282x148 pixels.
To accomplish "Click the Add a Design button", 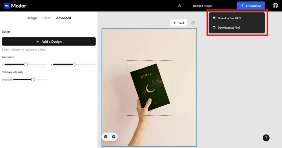I will [x=49, y=42].
